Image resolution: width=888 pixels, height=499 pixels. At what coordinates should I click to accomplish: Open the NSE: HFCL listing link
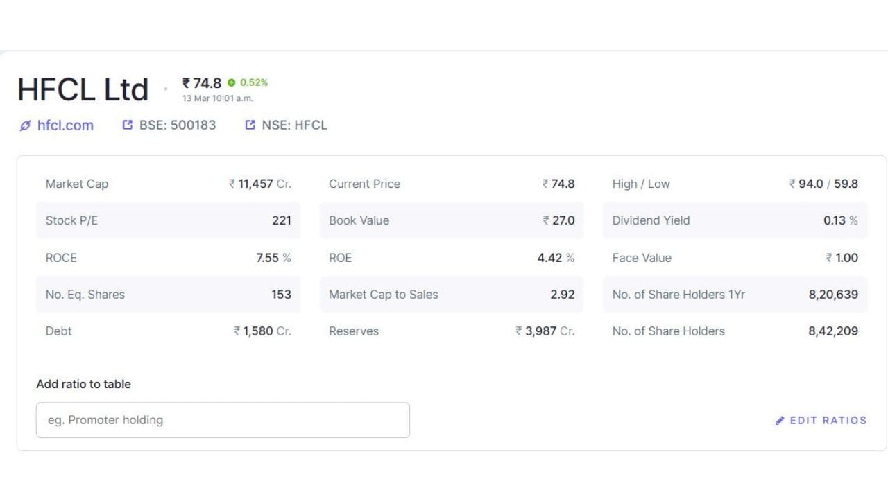pyautogui.click(x=294, y=125)
